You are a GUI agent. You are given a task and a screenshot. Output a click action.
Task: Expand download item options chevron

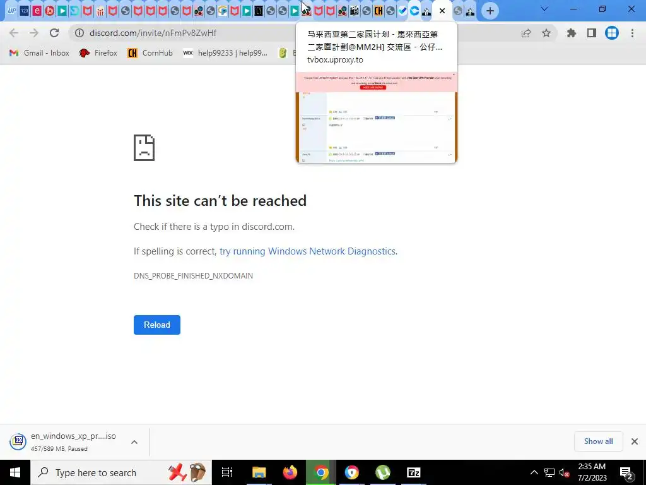pos(134,442)
